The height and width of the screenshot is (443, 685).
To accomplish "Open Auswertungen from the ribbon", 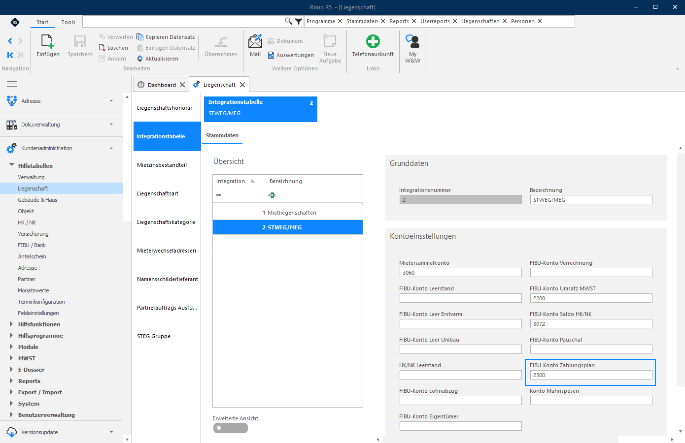I will point(291,55).
